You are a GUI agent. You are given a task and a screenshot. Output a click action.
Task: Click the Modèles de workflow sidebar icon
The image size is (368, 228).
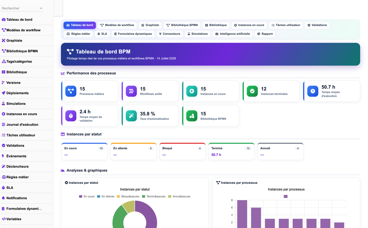click(4, 30)
